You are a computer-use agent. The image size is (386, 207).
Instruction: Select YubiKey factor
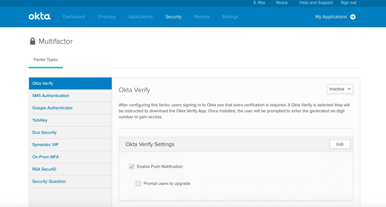[x=40, y=120]
